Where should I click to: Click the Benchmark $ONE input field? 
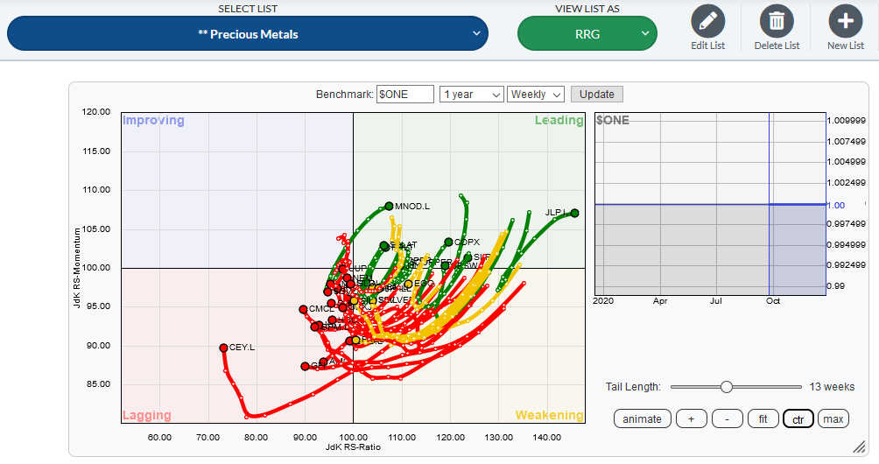[405, 95]
